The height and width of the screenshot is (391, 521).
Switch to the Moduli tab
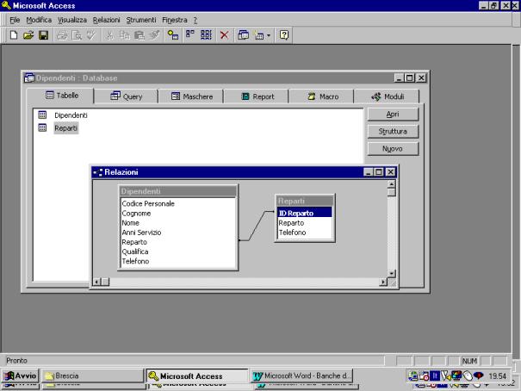pyautogui.click(x=388, y=96)
